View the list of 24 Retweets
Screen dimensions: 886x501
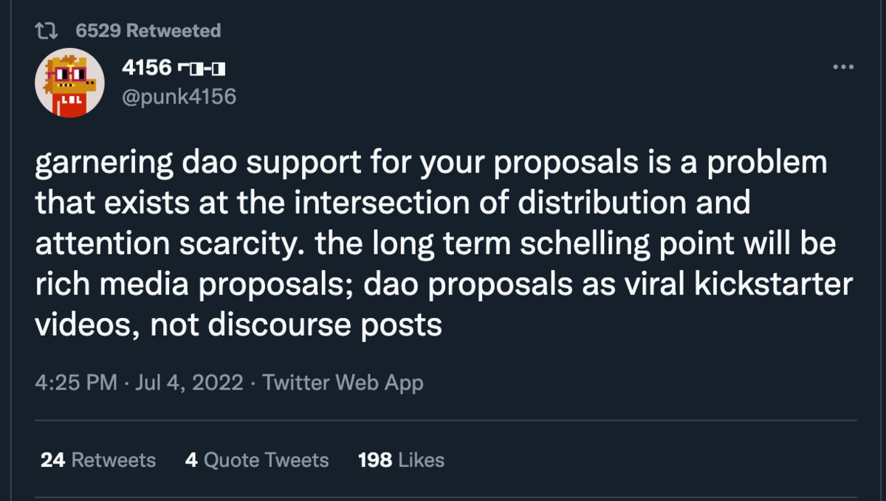[x=98, y=460]
